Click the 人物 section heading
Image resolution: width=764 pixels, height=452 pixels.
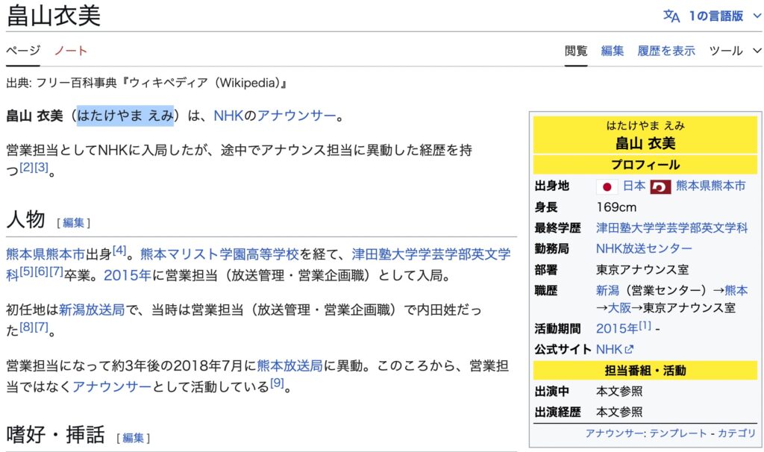coord(25,220)
